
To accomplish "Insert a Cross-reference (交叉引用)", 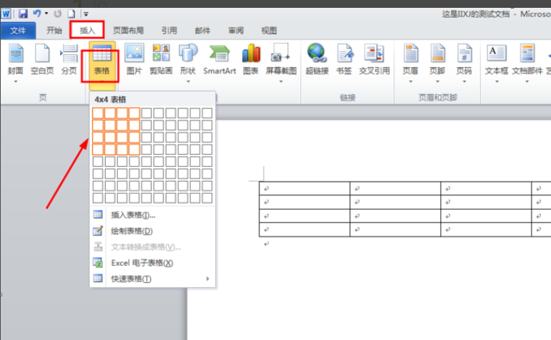I will point(374,59).
